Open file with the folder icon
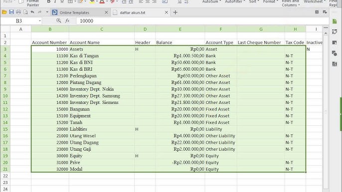This screenshot has width=342, height=192. pyautogui.click(x=4, y=12)
